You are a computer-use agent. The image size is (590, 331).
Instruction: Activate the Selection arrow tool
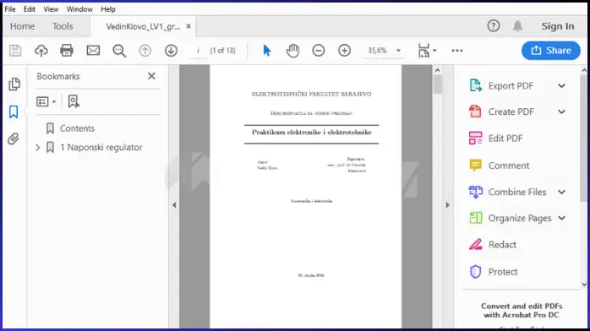[x=267, y=51]
